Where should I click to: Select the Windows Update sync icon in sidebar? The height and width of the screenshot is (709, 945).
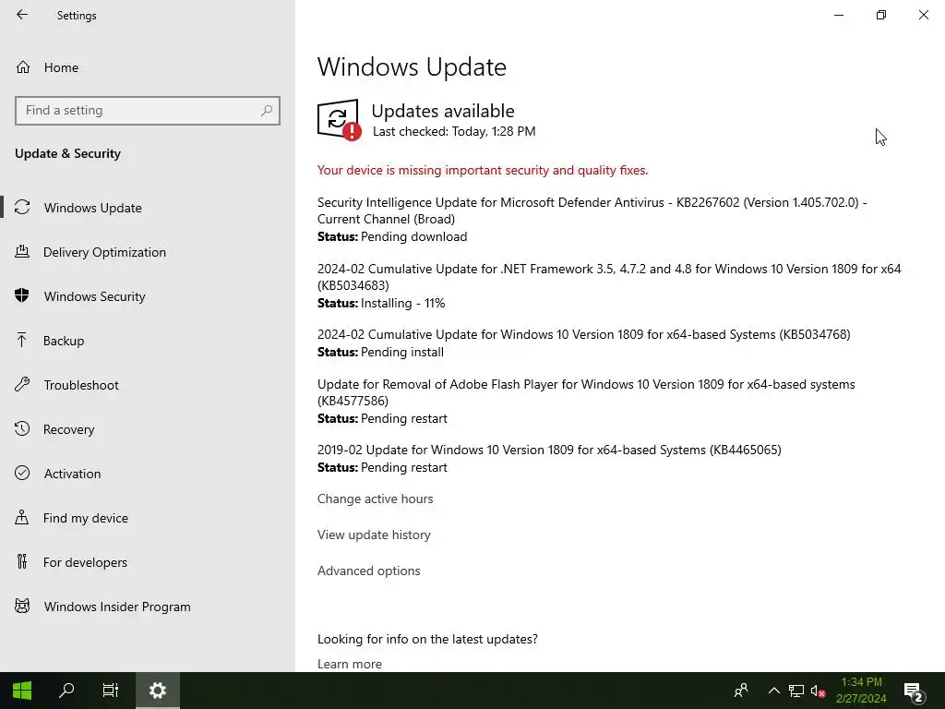click(x=22, y=208)
